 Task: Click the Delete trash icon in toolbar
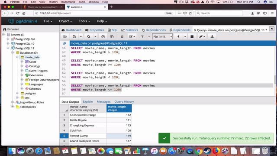(x=122, y=36)
